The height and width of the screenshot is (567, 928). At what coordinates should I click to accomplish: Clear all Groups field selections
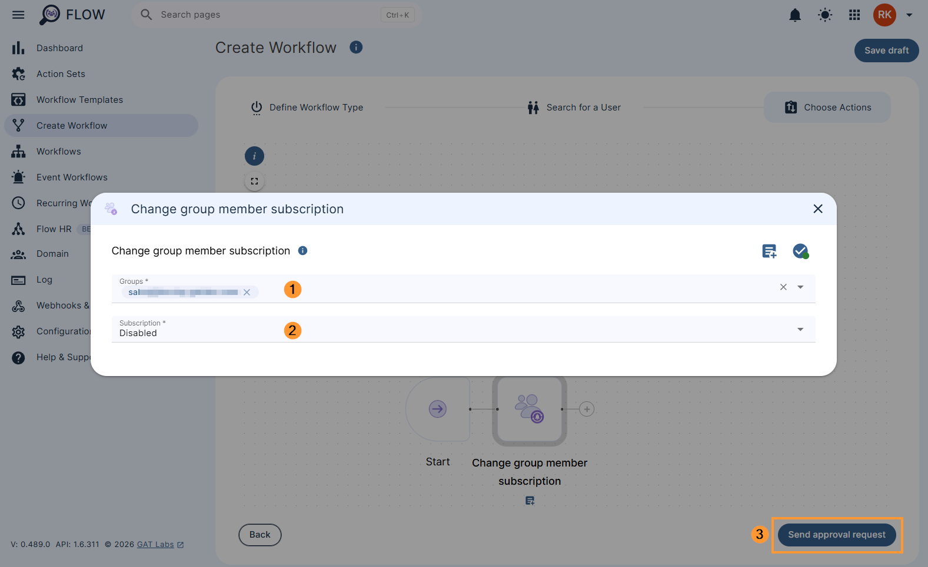click(783, 287)
